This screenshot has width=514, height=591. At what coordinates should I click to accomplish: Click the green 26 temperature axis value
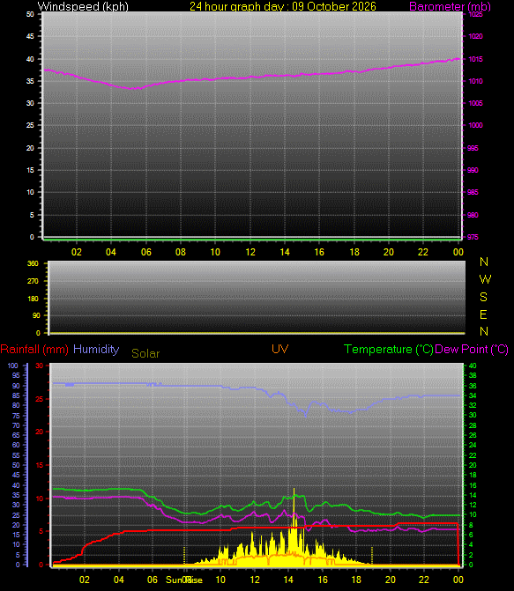coord(473,435)
